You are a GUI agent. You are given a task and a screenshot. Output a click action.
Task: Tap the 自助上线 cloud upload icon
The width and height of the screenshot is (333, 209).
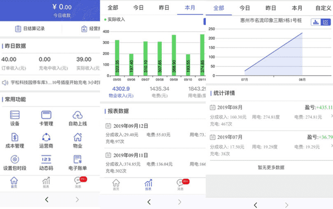[77, 115]
